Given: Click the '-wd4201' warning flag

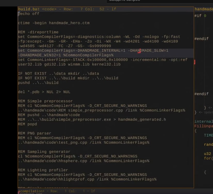Looking at the screenshot, I should (131, 41).
